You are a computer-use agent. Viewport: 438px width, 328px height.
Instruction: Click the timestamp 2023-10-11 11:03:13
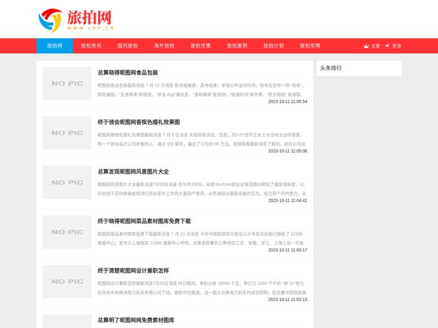tap(288, 299)
